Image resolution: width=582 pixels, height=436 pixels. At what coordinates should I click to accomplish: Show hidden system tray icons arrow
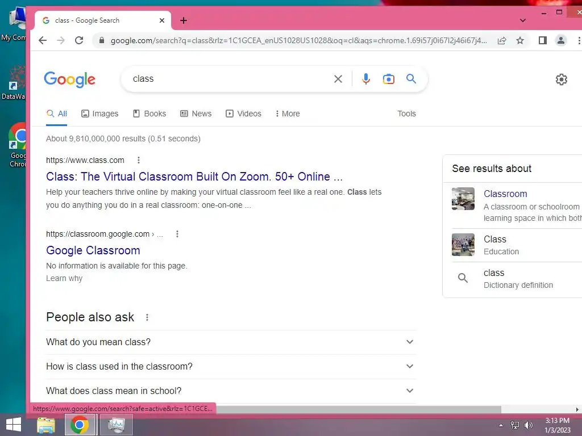(x=501, y=425)
